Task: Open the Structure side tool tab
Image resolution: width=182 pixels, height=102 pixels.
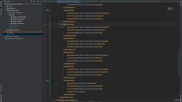Action: click(x=1, y=88)
